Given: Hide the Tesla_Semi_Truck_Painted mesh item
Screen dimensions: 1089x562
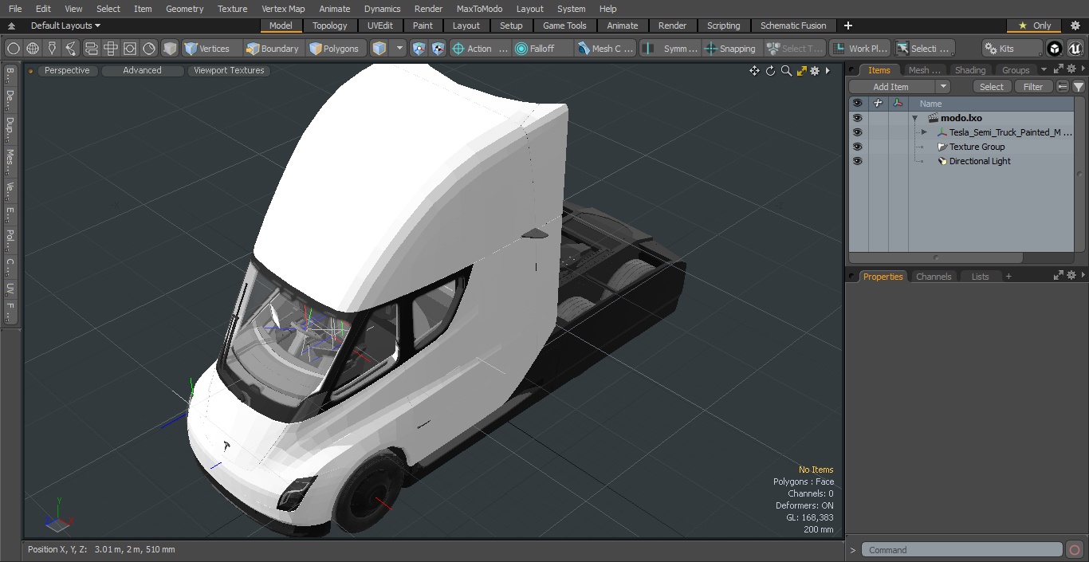Looking at the screenshot, I should pos(857,132).
